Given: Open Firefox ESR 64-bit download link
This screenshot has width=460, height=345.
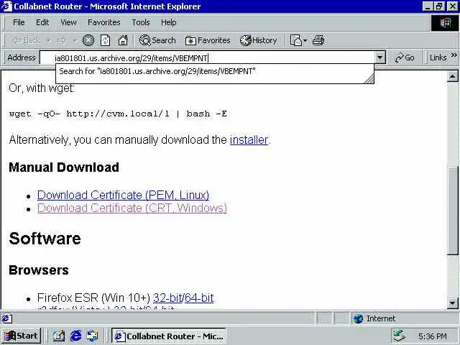Looking at the screenshot, I should pos(199,298).
